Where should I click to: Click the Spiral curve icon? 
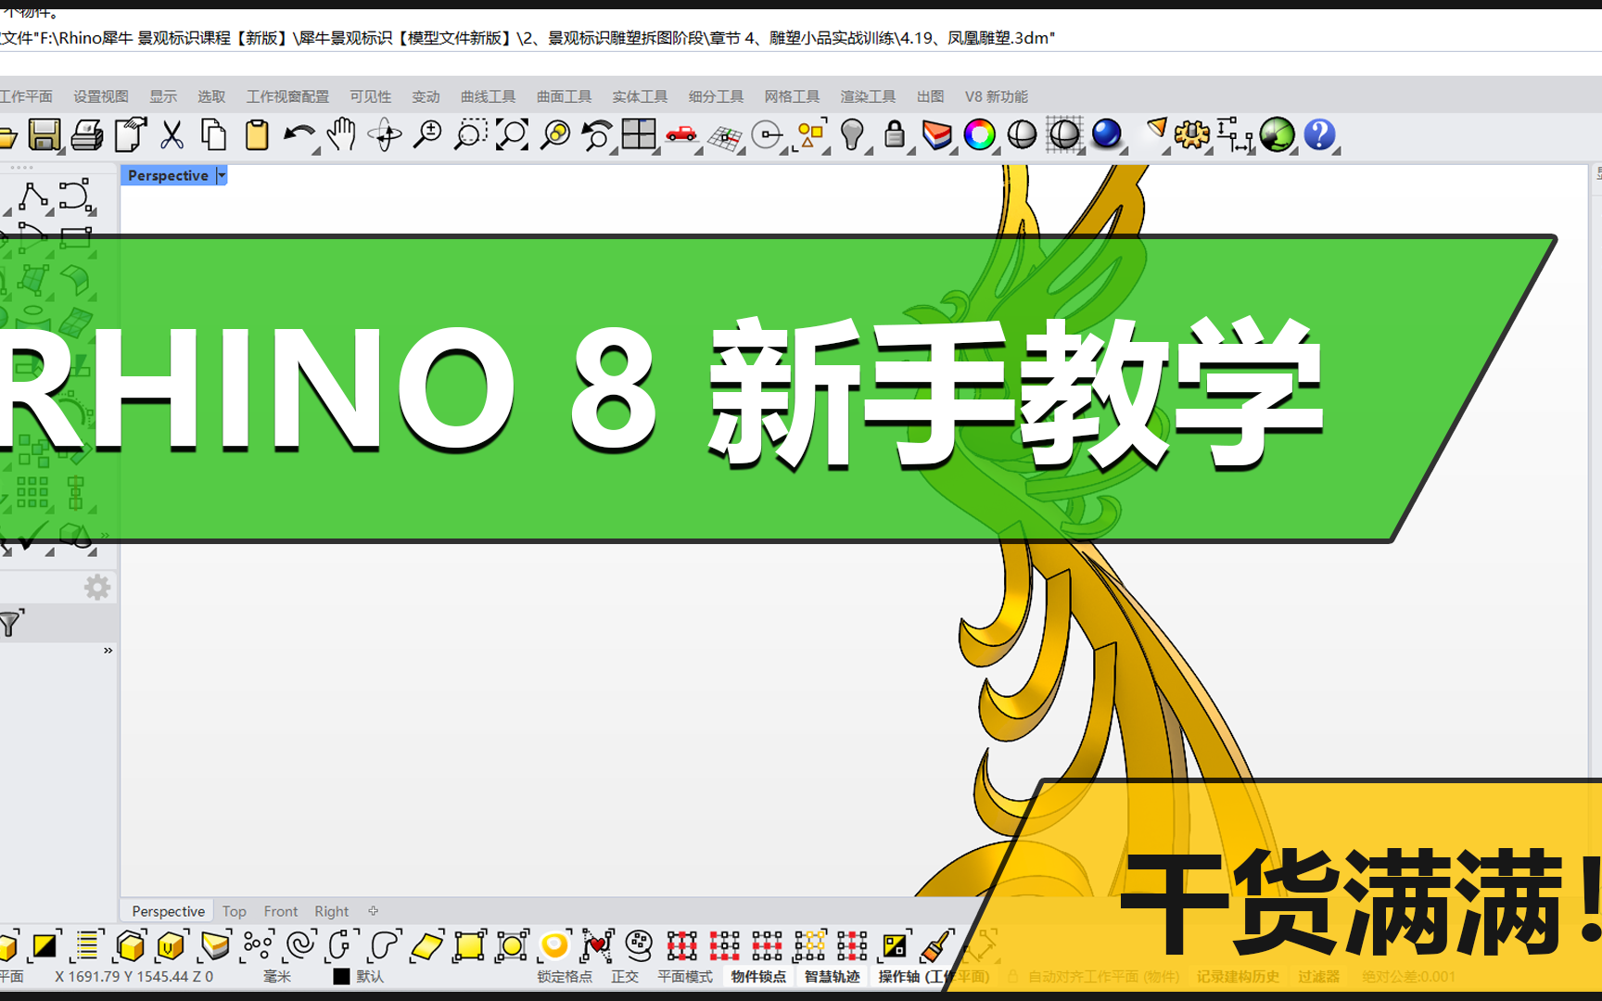tap(300, 945)
